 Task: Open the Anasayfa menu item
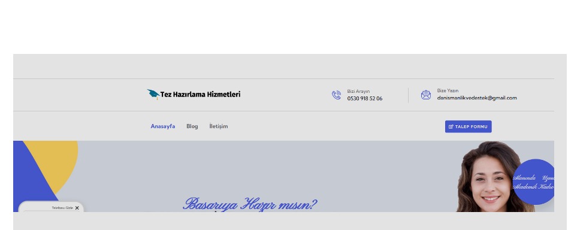point(162,126)
